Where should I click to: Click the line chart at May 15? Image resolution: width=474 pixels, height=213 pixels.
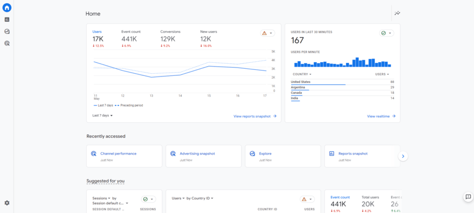click(208, 66)
